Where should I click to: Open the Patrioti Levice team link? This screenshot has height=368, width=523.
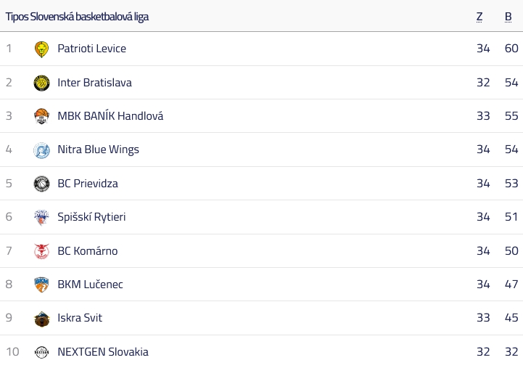(x=91, y=49)
